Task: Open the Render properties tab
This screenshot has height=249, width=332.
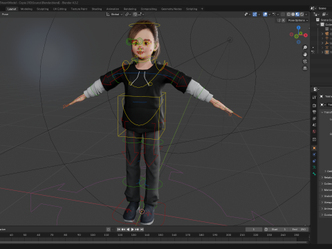Action: click(314, 105)
